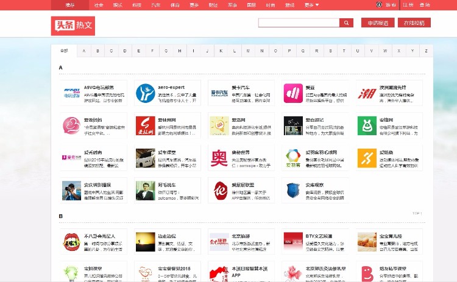Screen dimensions: 457x282
Task: Open the 爱卡汽车 title link
Action: (241, 87)
